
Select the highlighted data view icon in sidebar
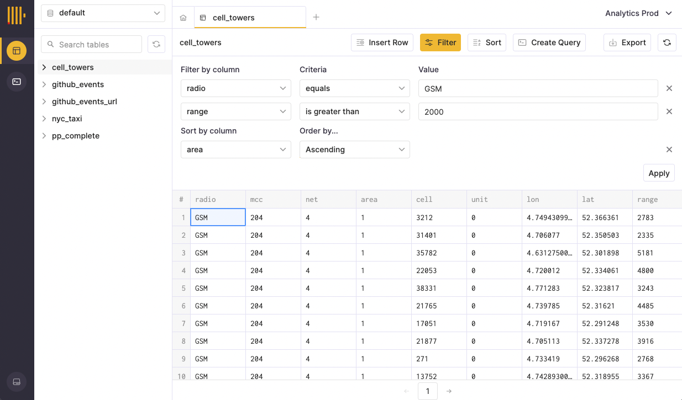coord(17,50)
